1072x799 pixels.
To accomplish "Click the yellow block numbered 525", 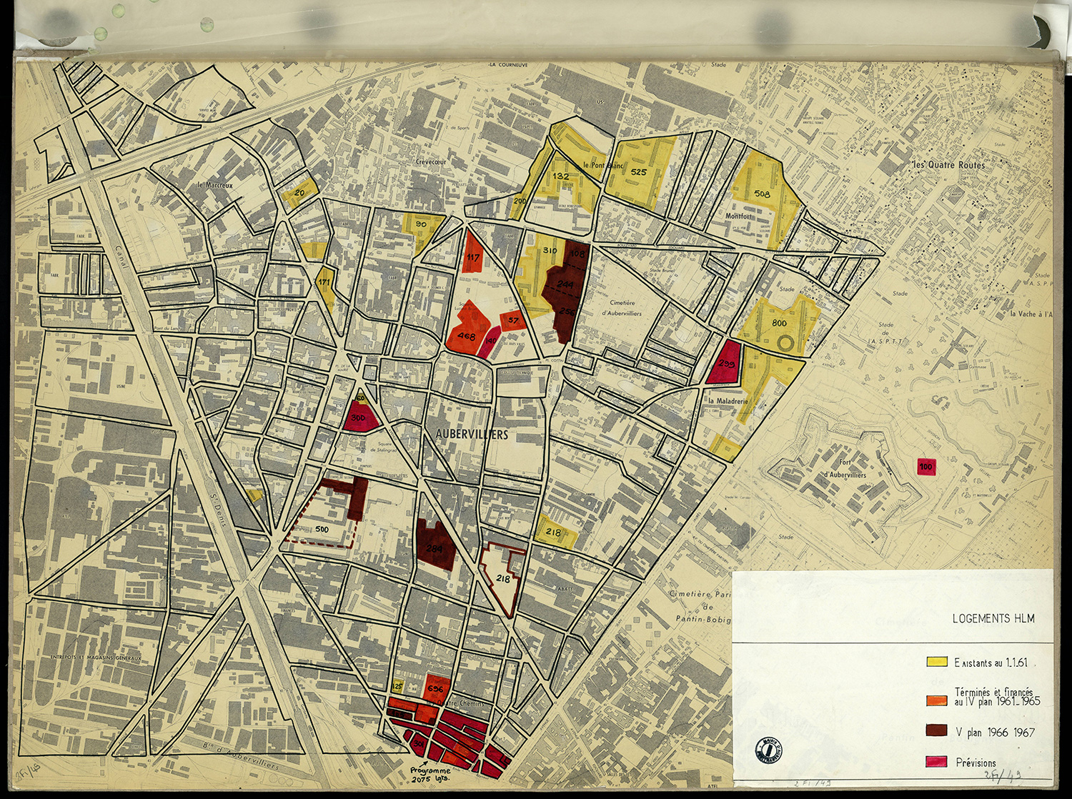I will (638, 172).
